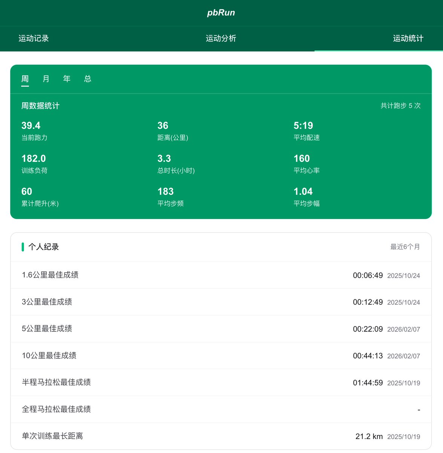Click the 36 距离(公里) value
Viewport: 443px width, 453px height.
click(163, 126)
